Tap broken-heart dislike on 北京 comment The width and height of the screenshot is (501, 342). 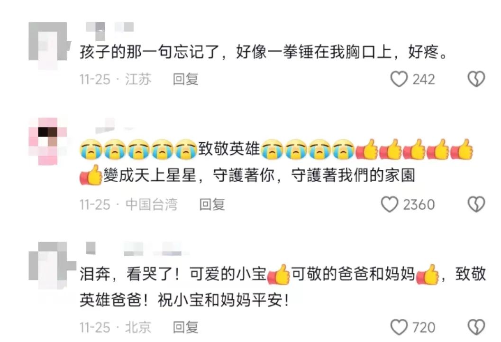476,327
